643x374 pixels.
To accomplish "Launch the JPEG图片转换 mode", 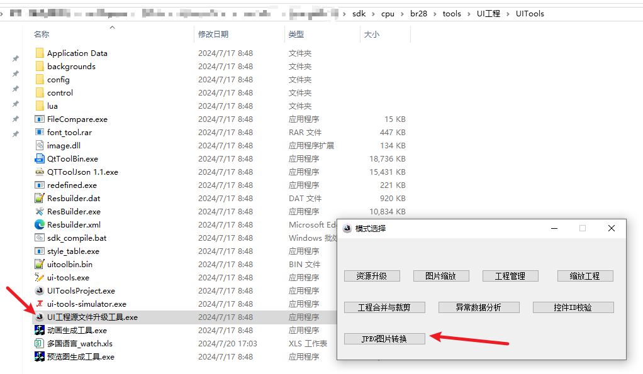I will point(384,339).
